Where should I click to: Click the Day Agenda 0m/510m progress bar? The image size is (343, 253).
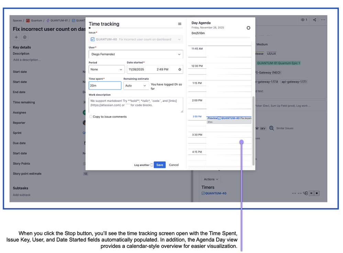tap(221, 38)
